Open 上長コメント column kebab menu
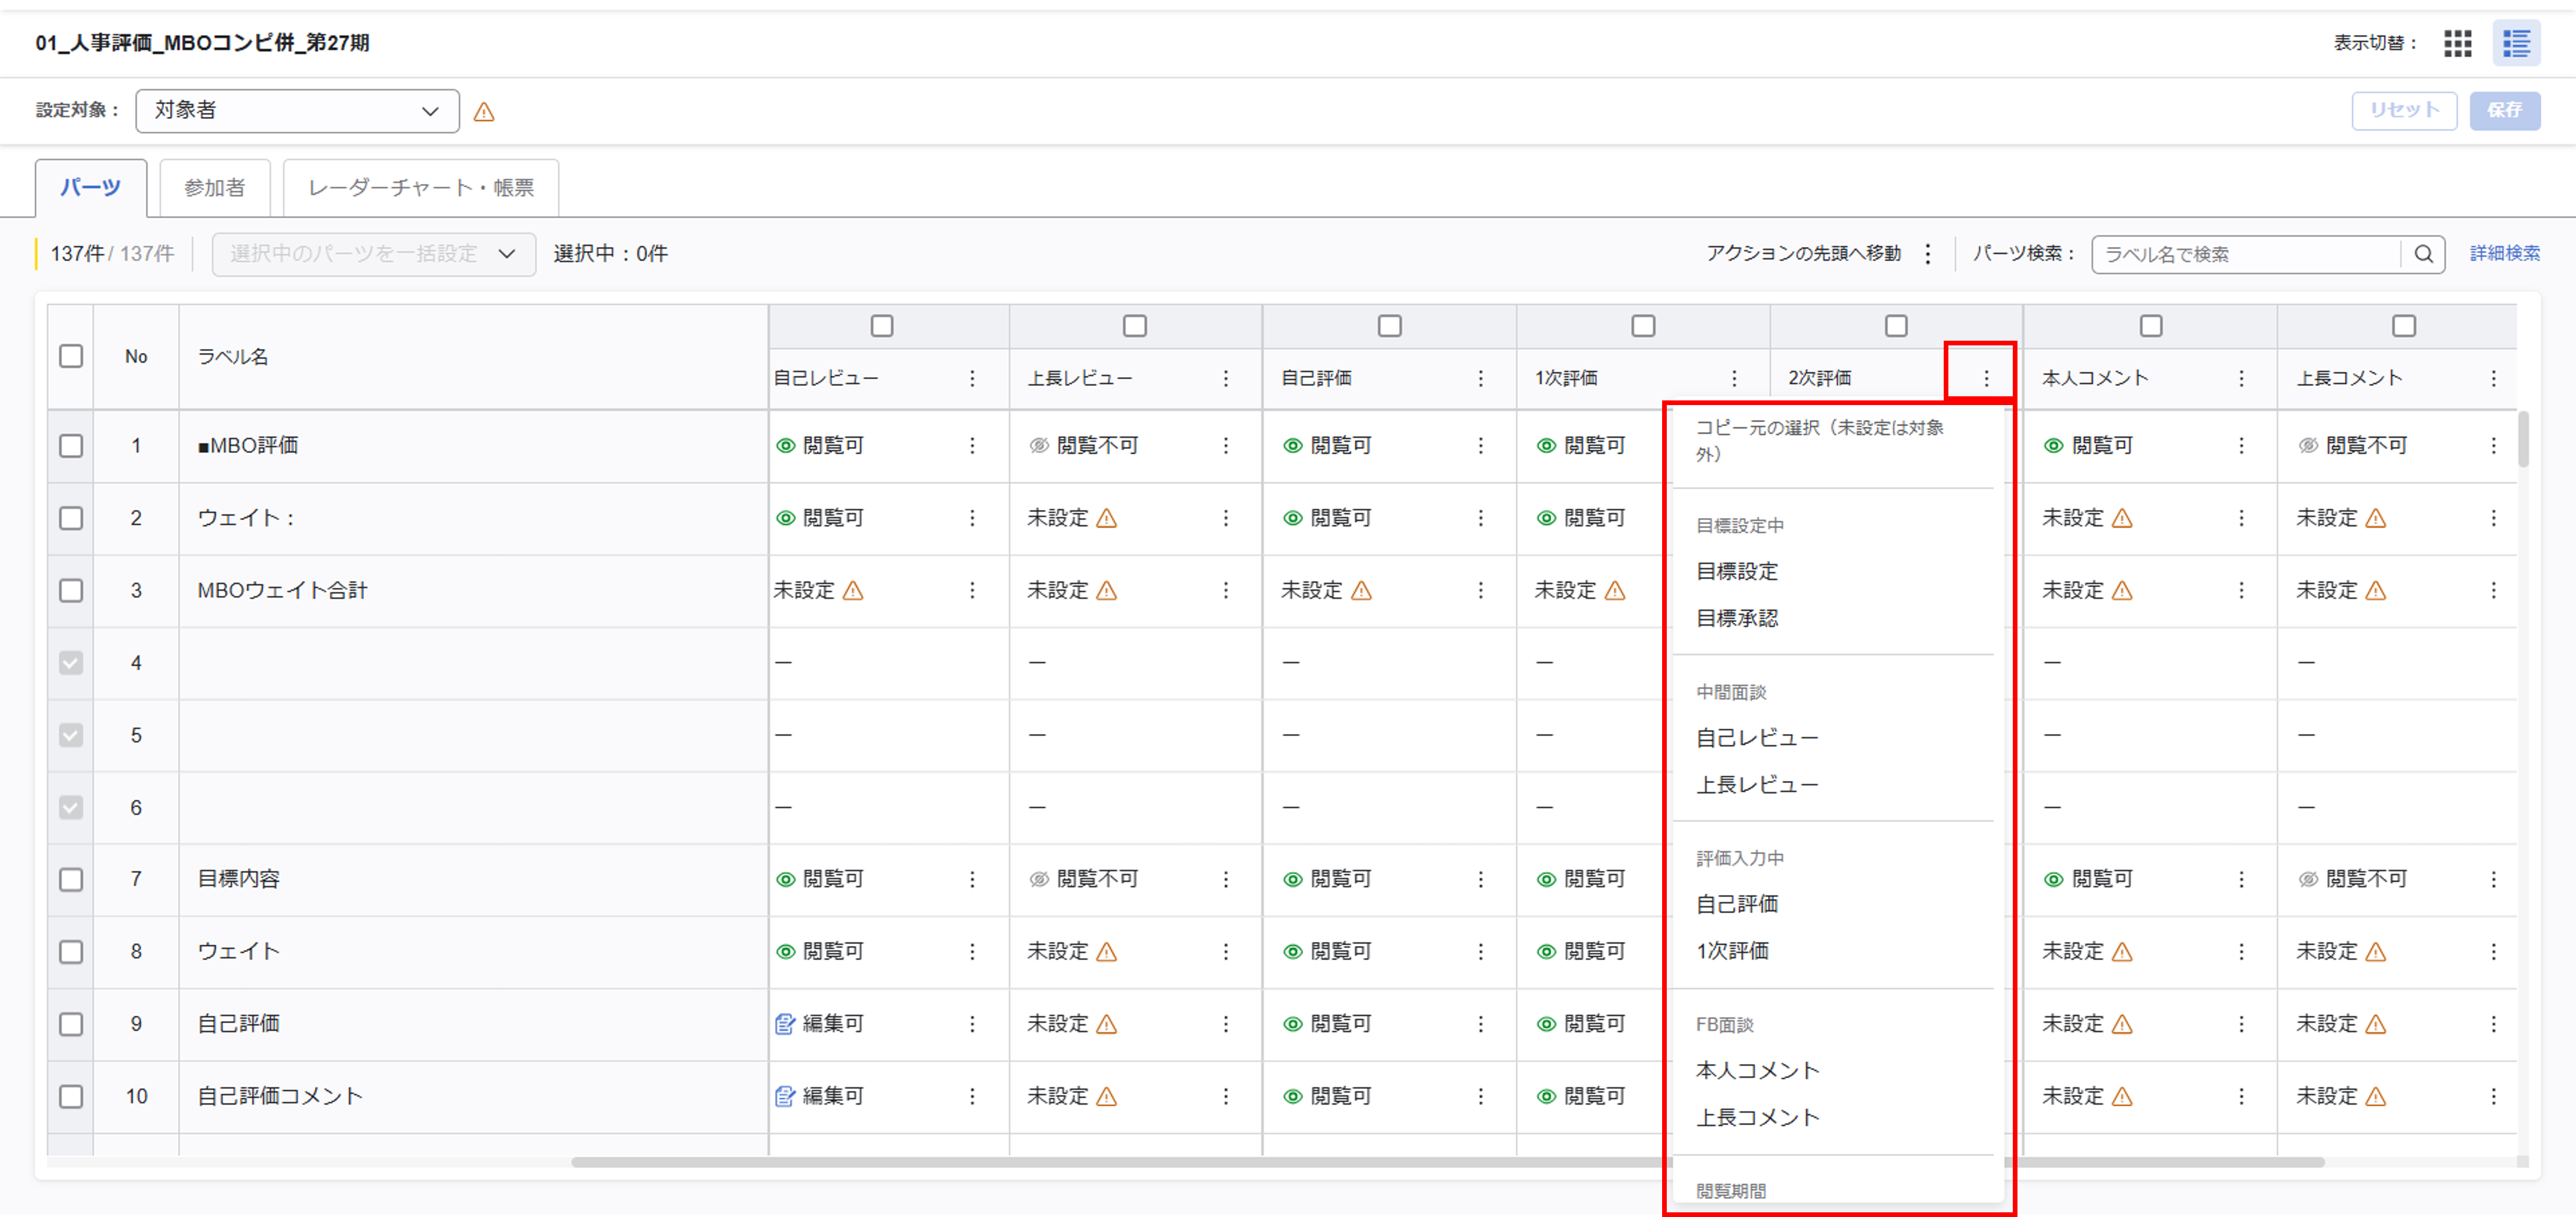The height and width of the screenshot is (1217, 2576). (x=2493, y=378)
